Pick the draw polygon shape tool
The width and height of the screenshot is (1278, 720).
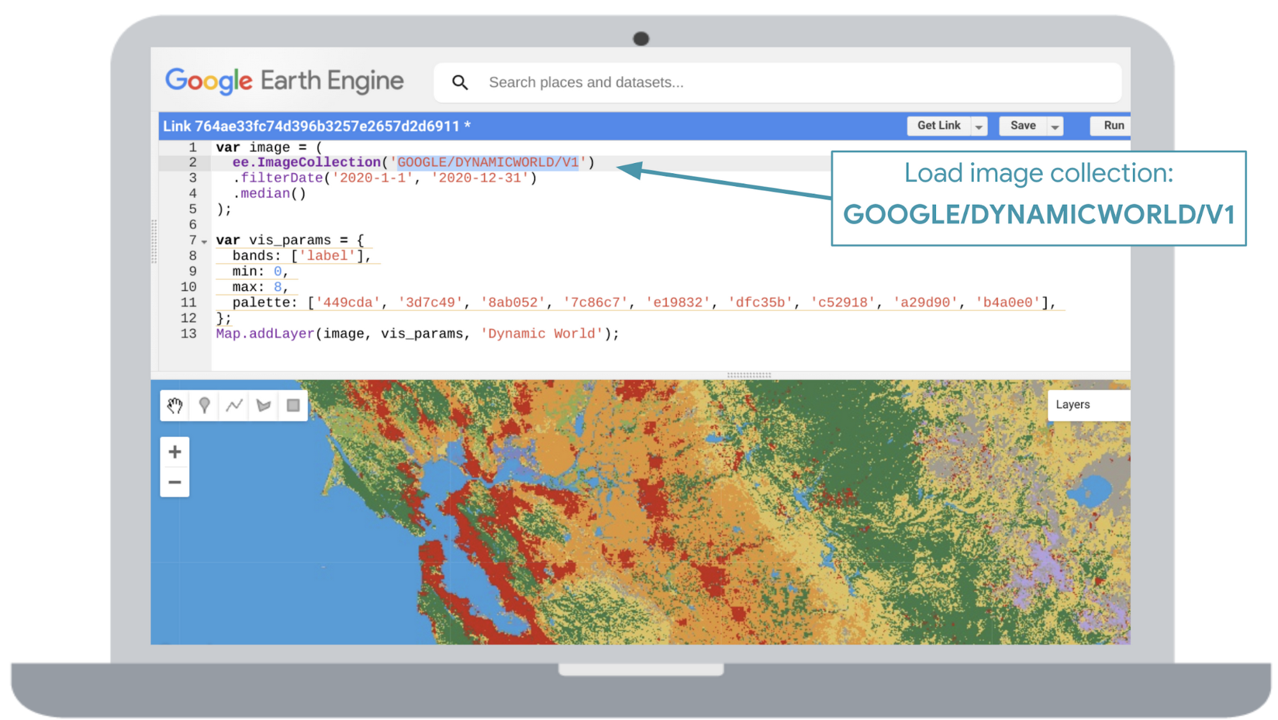(263, 405)
